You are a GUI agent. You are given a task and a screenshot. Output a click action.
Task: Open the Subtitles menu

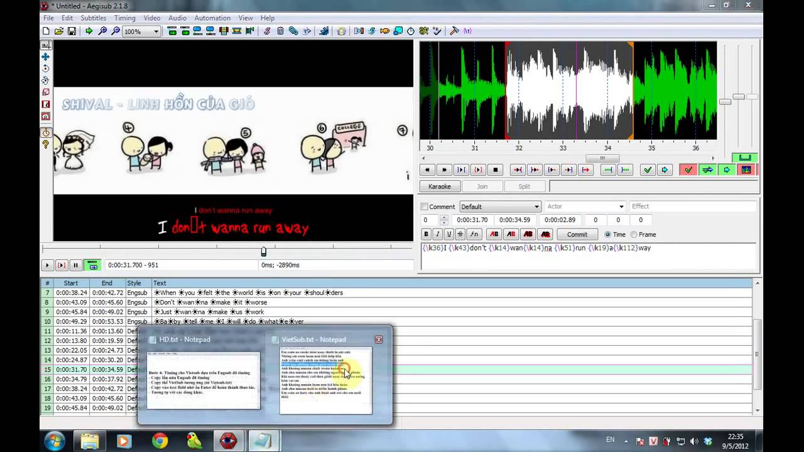[x=93, y=18]
